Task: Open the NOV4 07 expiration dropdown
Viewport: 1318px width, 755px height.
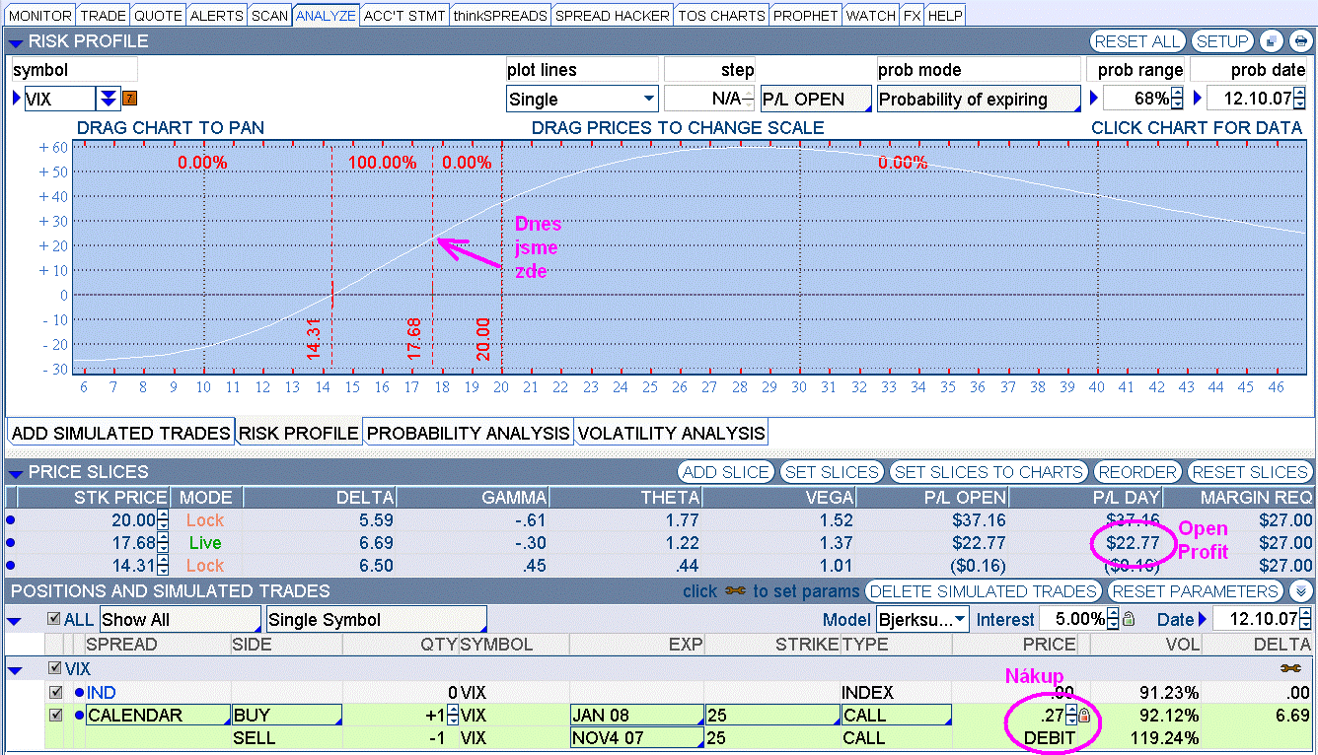Action: pos(636,737)
